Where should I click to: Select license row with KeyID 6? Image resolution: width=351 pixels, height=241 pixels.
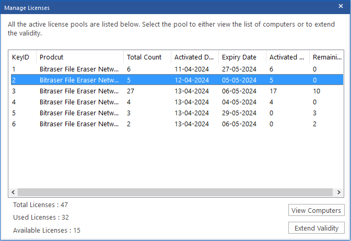177,124
